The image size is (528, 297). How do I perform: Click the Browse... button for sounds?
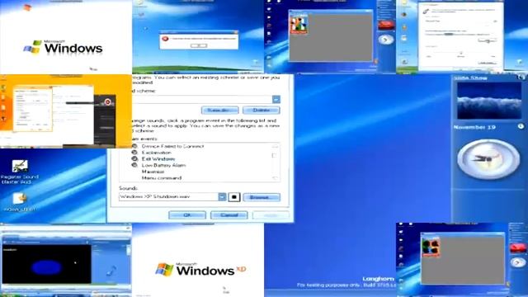pyautogui.click(x=262, y=197)
